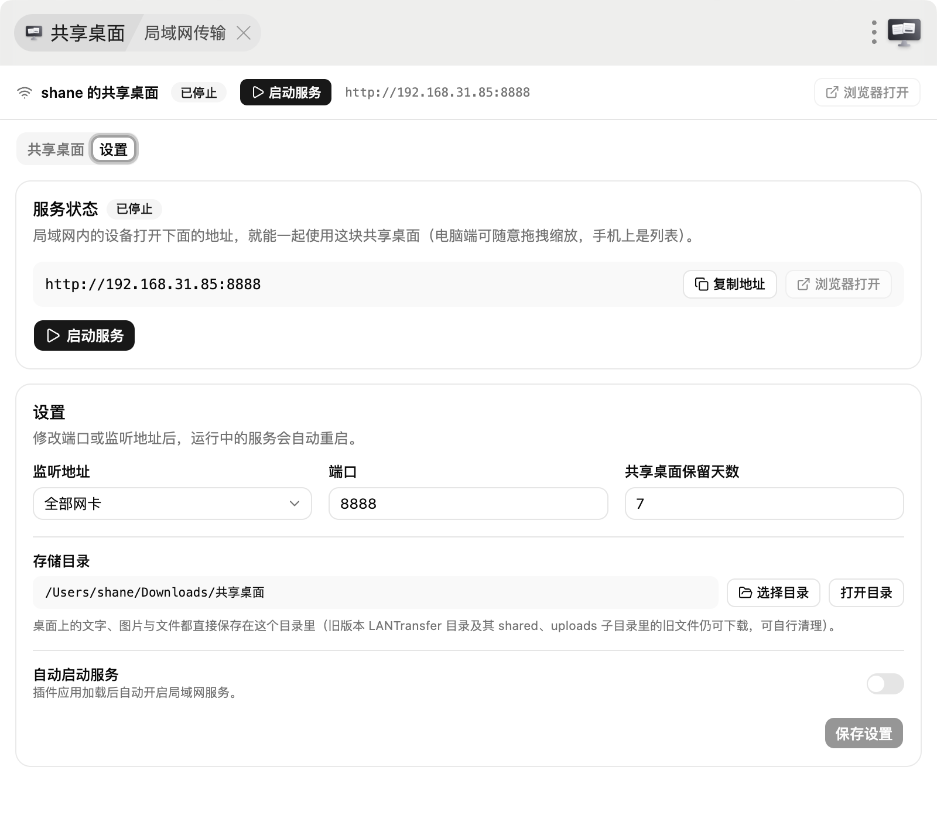Click the header URL http://192.168.31.85:8888
Screen dimensions: 937x815
tap(437, 93)
